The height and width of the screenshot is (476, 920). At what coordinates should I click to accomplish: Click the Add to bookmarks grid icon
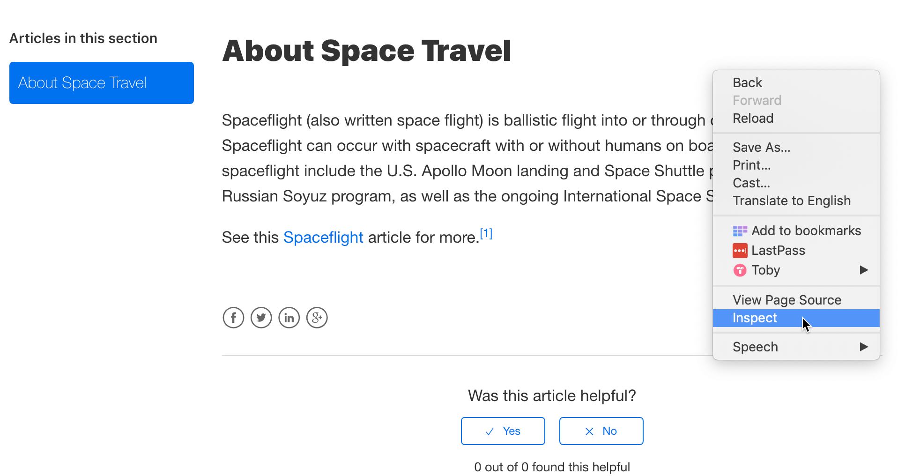click(740, 231)
